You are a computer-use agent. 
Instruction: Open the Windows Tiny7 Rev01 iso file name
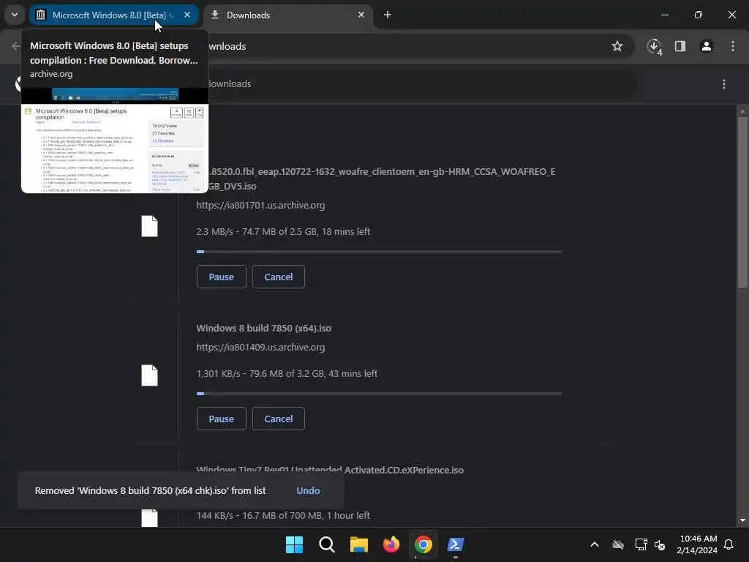(330, 471)
